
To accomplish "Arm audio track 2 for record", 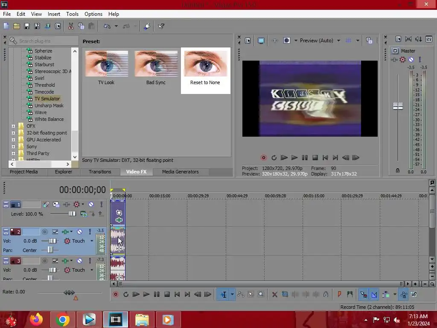I will point(44,232).
